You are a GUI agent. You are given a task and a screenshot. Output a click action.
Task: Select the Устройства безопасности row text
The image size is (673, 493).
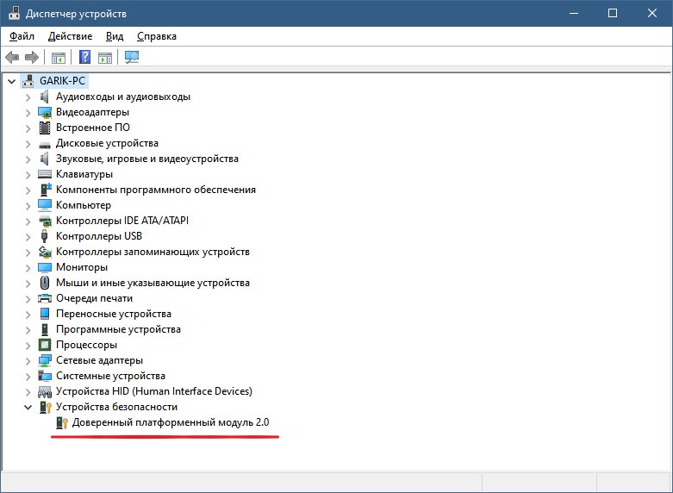(x=116, y=406)
